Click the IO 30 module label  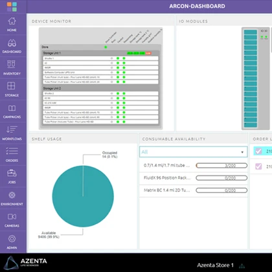(x=264, y=31)
